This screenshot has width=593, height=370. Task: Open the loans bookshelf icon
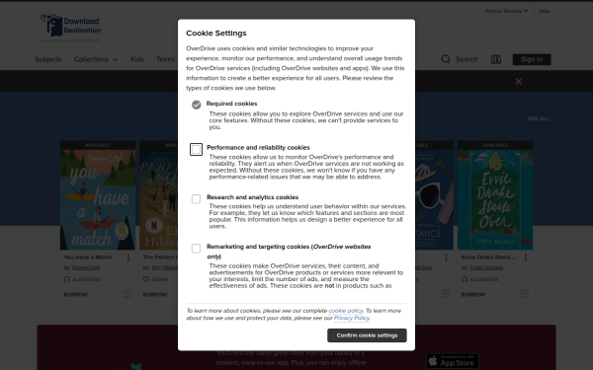click(x=496, y=59)
